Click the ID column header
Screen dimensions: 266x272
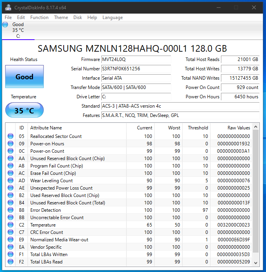pyautogui.click(x=21, y=128)
